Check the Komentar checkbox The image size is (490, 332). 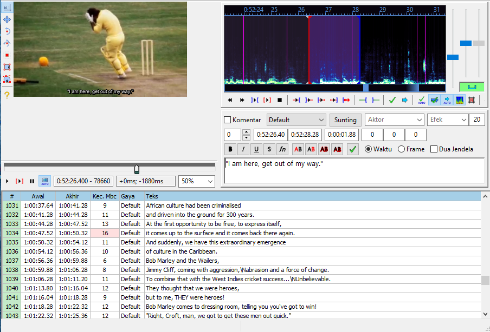(x=227, y=119)
